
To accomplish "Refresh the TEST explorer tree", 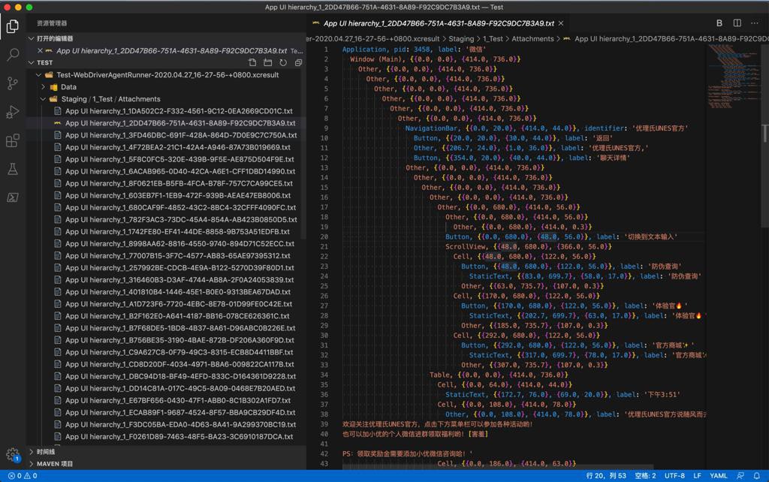I will pos(283,62).
